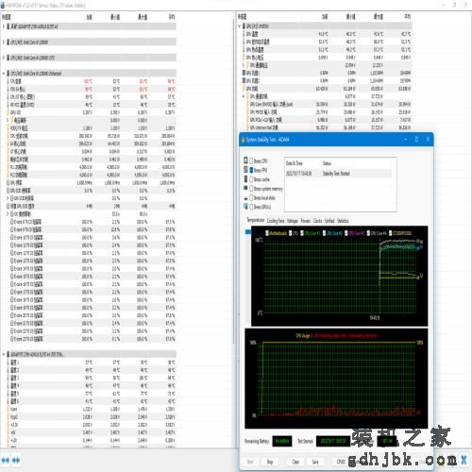Enable the Stress CPU checkbox
This screenshot has height=472, width=472.
[251, 160]
